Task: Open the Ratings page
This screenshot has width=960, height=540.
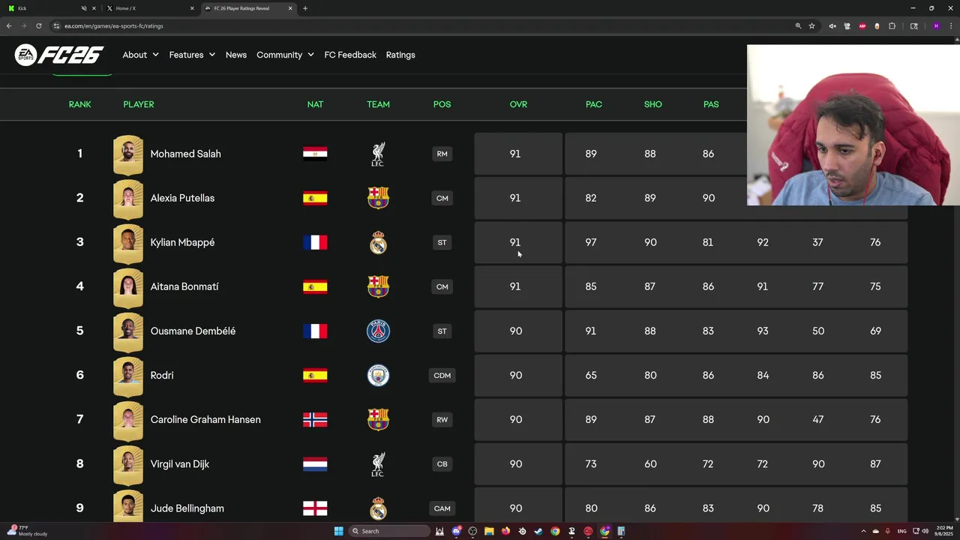Action: (x=400, y=55)
